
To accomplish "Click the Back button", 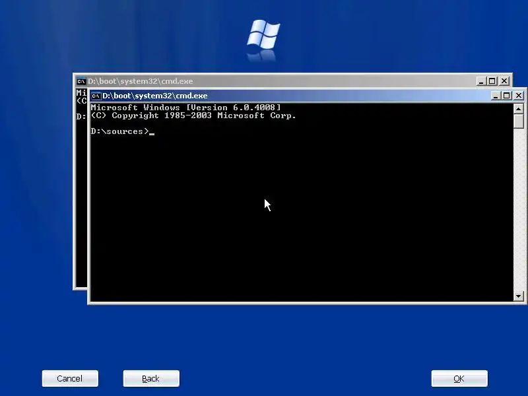I will tap(151, 378).
